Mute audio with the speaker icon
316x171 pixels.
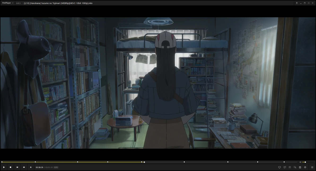300,162
